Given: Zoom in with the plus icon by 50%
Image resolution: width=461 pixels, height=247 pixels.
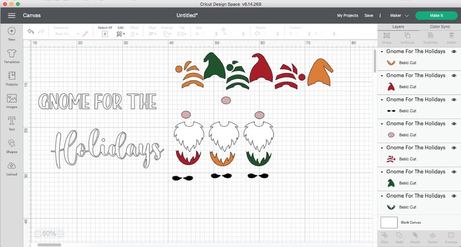Looking at the screenshot, I should tap(60, 234).
